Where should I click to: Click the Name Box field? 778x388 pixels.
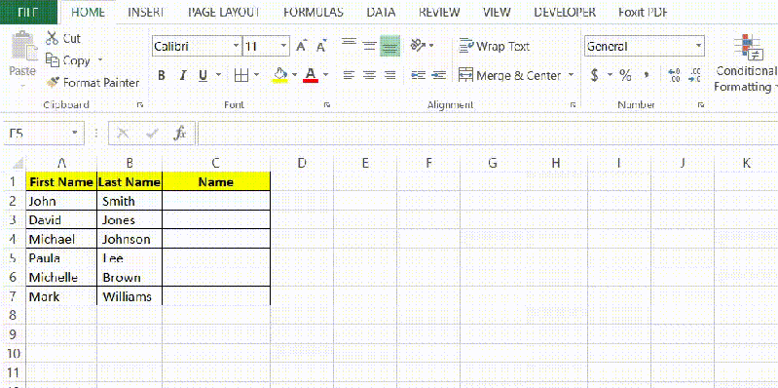[x=37, y=134]
